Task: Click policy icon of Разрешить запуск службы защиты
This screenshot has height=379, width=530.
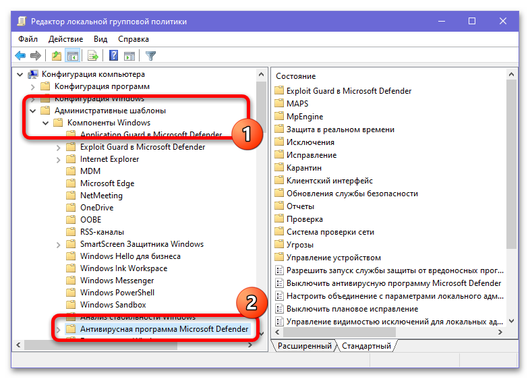Action: pyautogui.click(x=279, y=270)
